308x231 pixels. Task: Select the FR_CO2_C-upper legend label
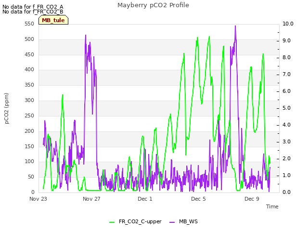140,221
